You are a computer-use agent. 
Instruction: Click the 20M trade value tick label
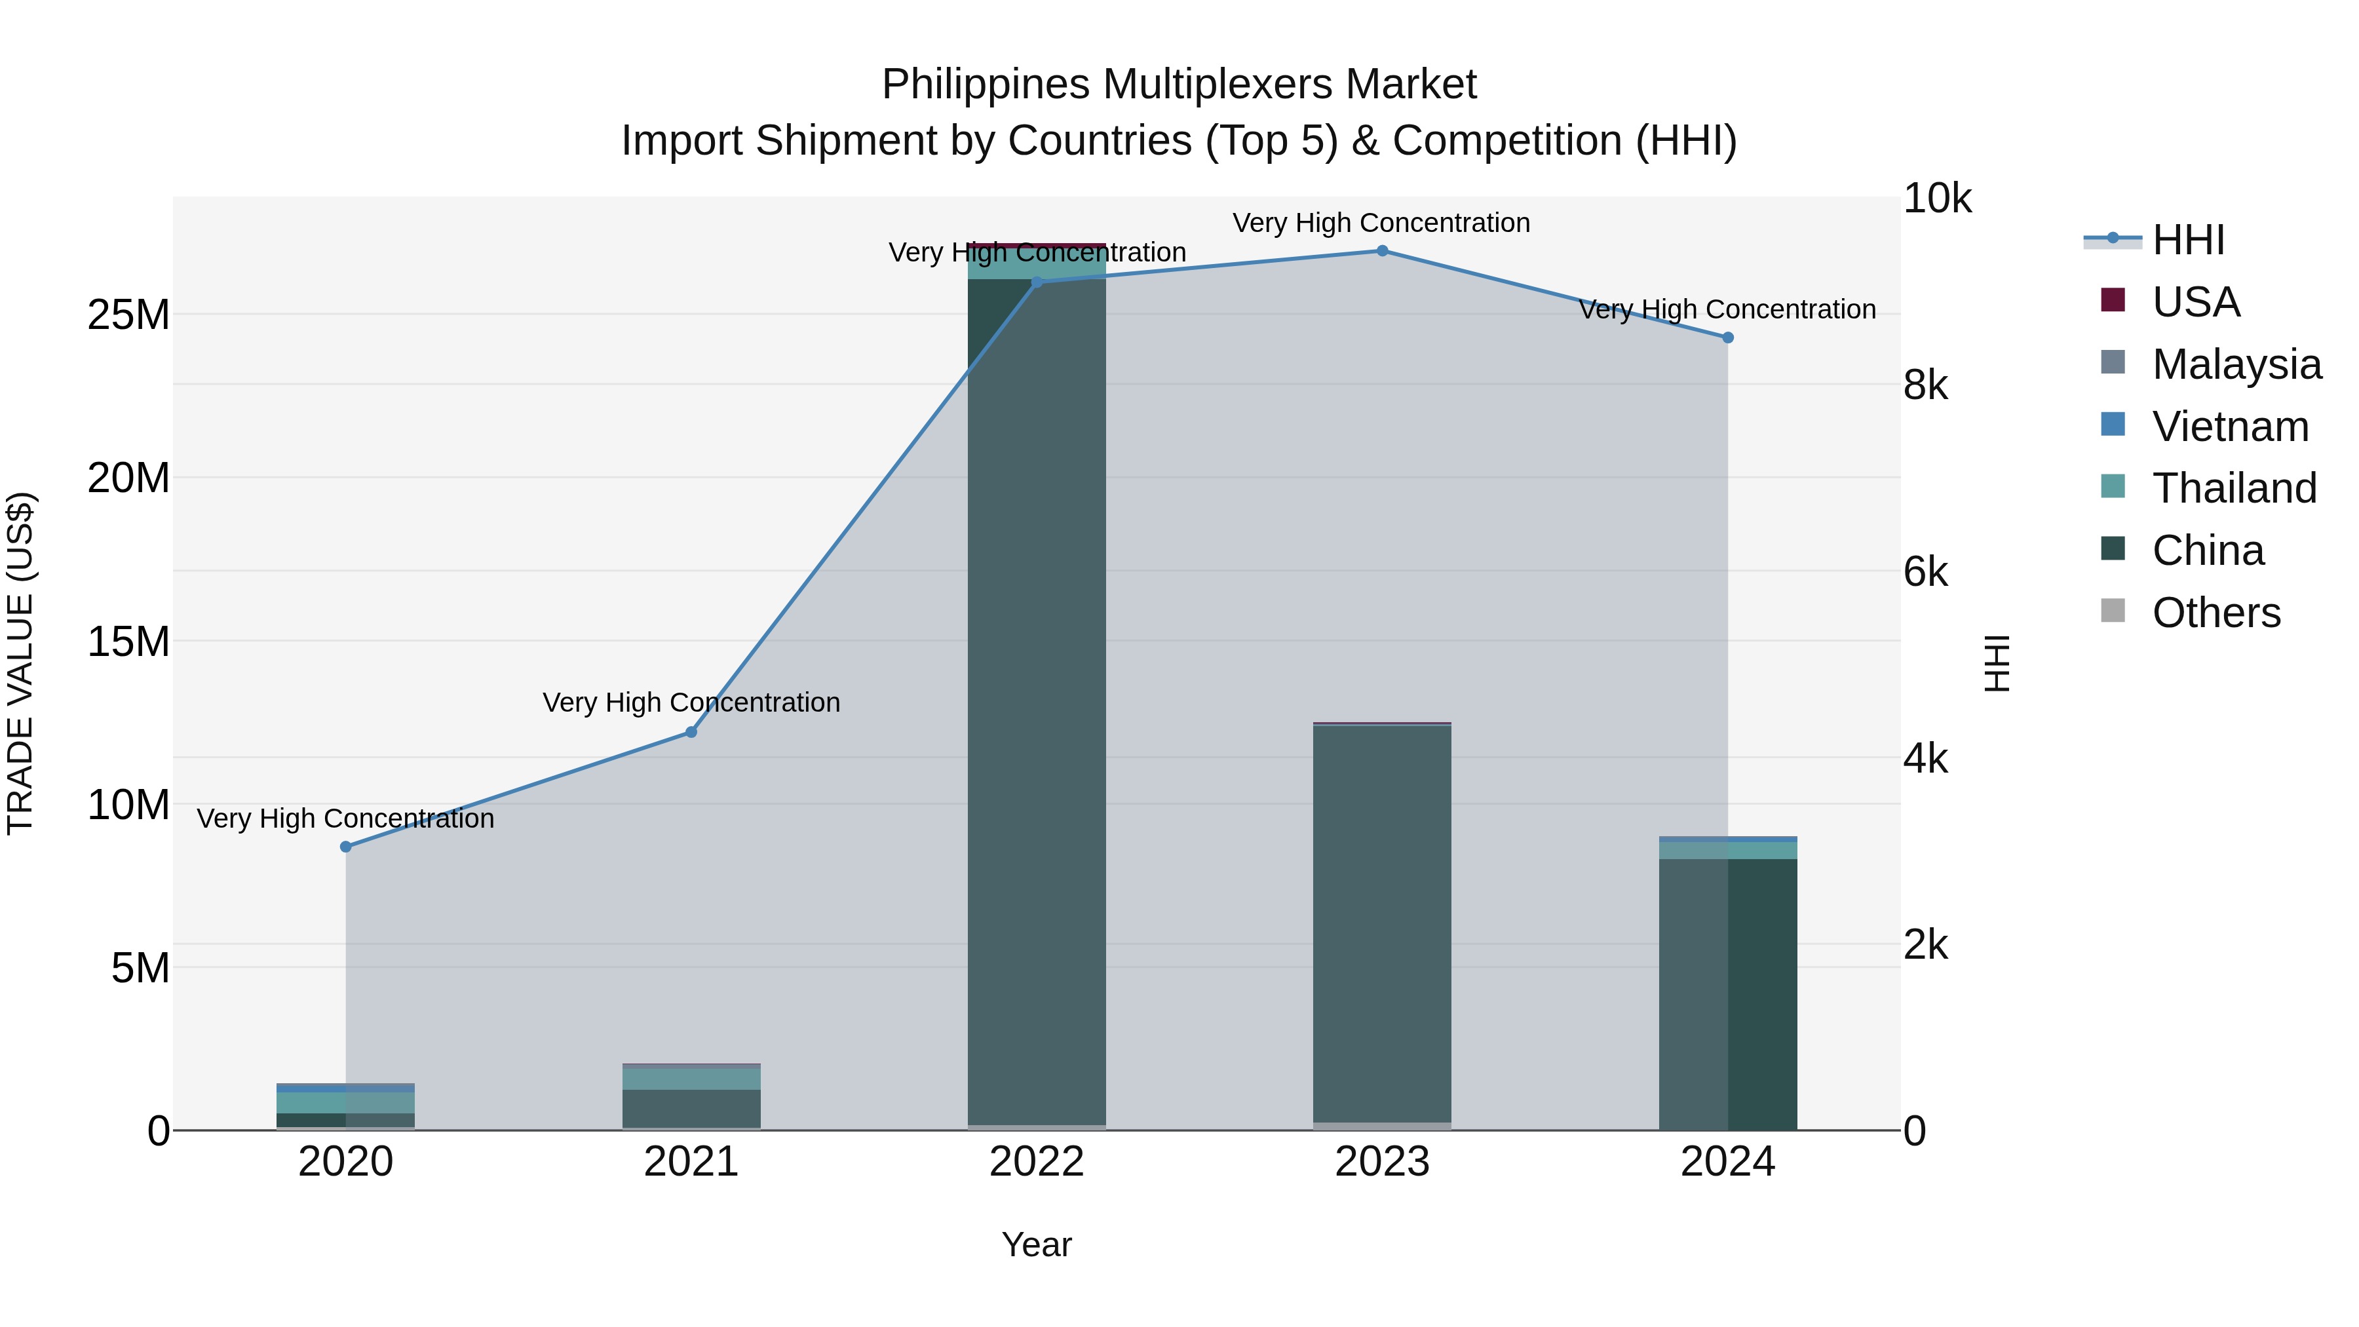tap(128, 478)
